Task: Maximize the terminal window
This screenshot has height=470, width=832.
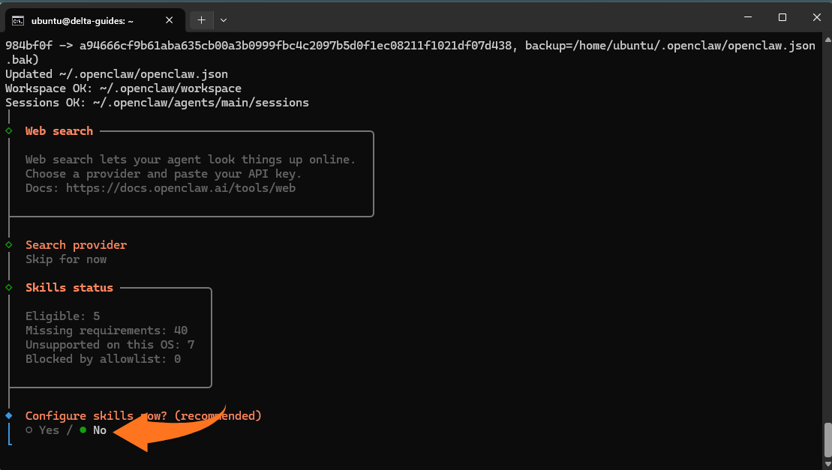Action: [x=782, y=17]
